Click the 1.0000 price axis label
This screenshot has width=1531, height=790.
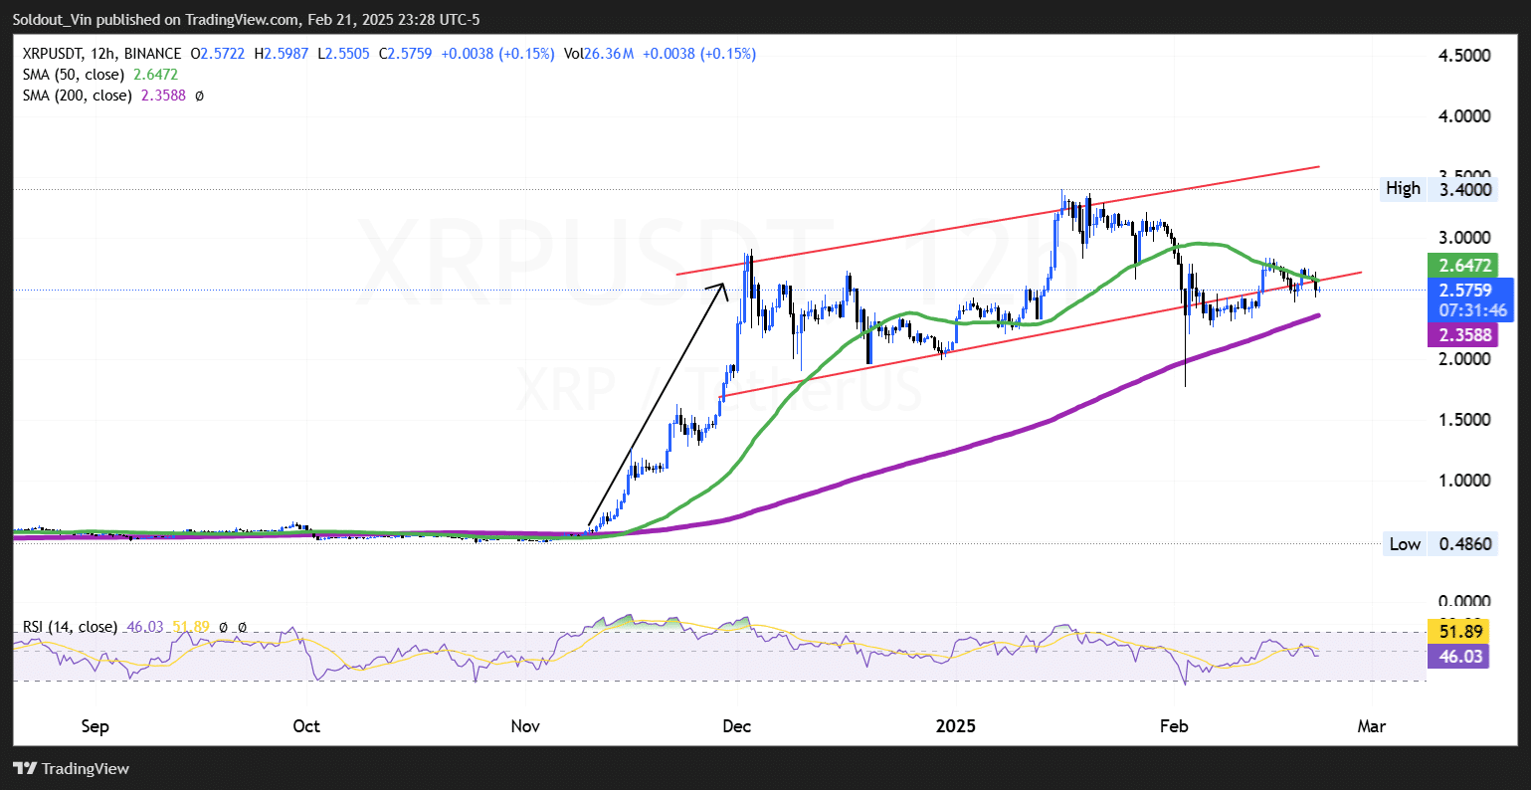click(1466, 480)
